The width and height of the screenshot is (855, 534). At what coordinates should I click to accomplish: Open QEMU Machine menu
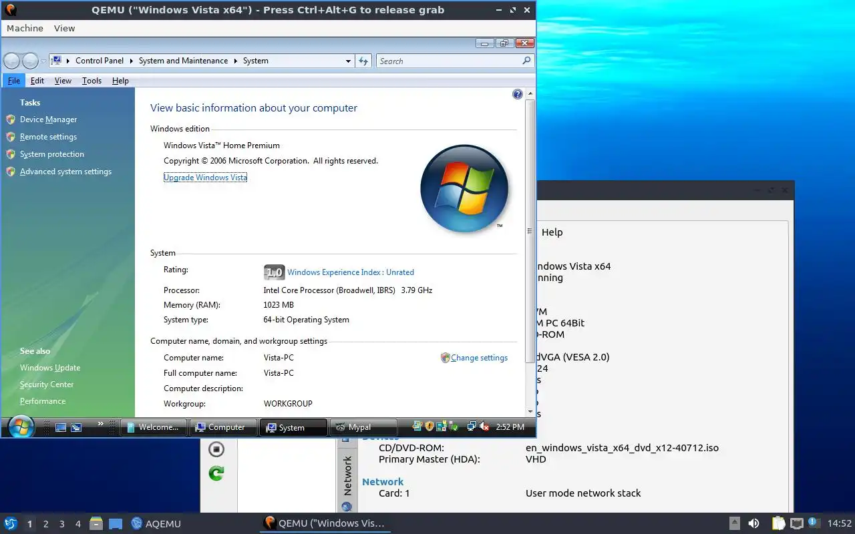pos(25,28)
